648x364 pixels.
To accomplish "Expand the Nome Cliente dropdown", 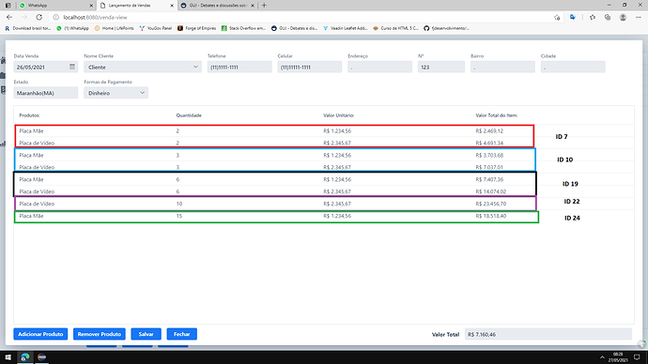I will 143,67.
